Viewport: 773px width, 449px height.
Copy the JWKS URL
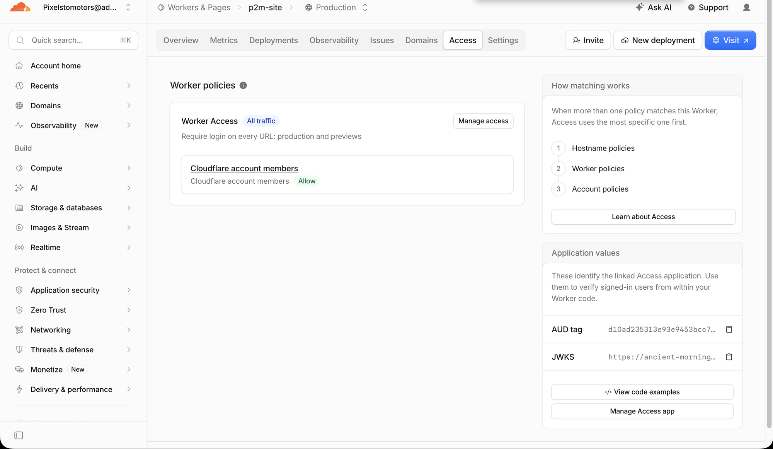[729, 357]
